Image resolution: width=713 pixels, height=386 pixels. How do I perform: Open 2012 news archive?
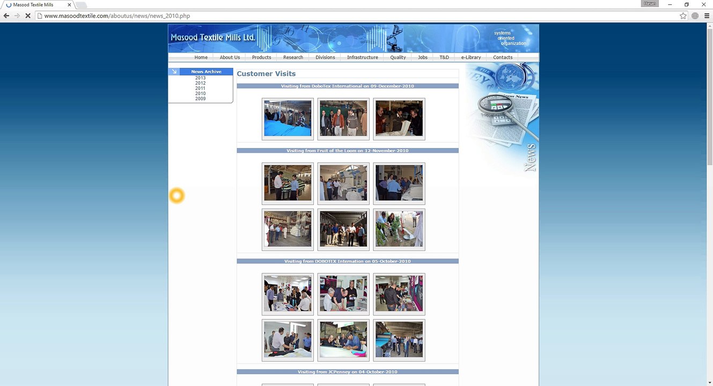(200, 83)
